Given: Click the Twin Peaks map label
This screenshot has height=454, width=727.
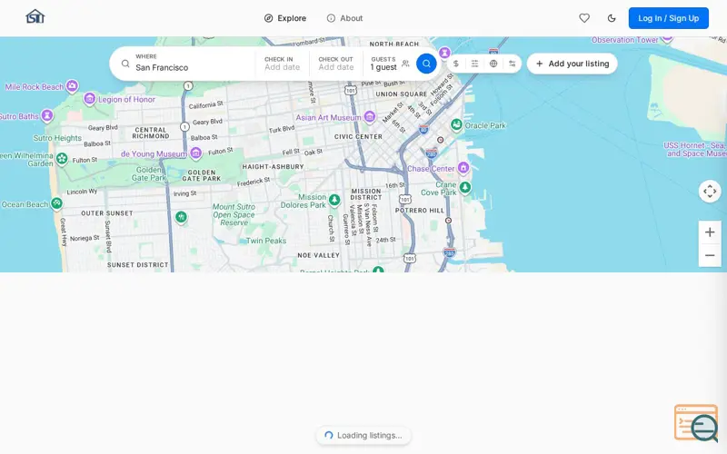Looking at the screenshot, I should (x=266, y=241).
